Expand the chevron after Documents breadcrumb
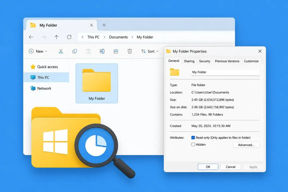 (x=132, y=37)
